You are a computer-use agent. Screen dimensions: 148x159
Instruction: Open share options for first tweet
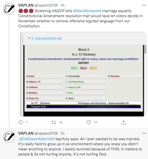coord(123,122)
